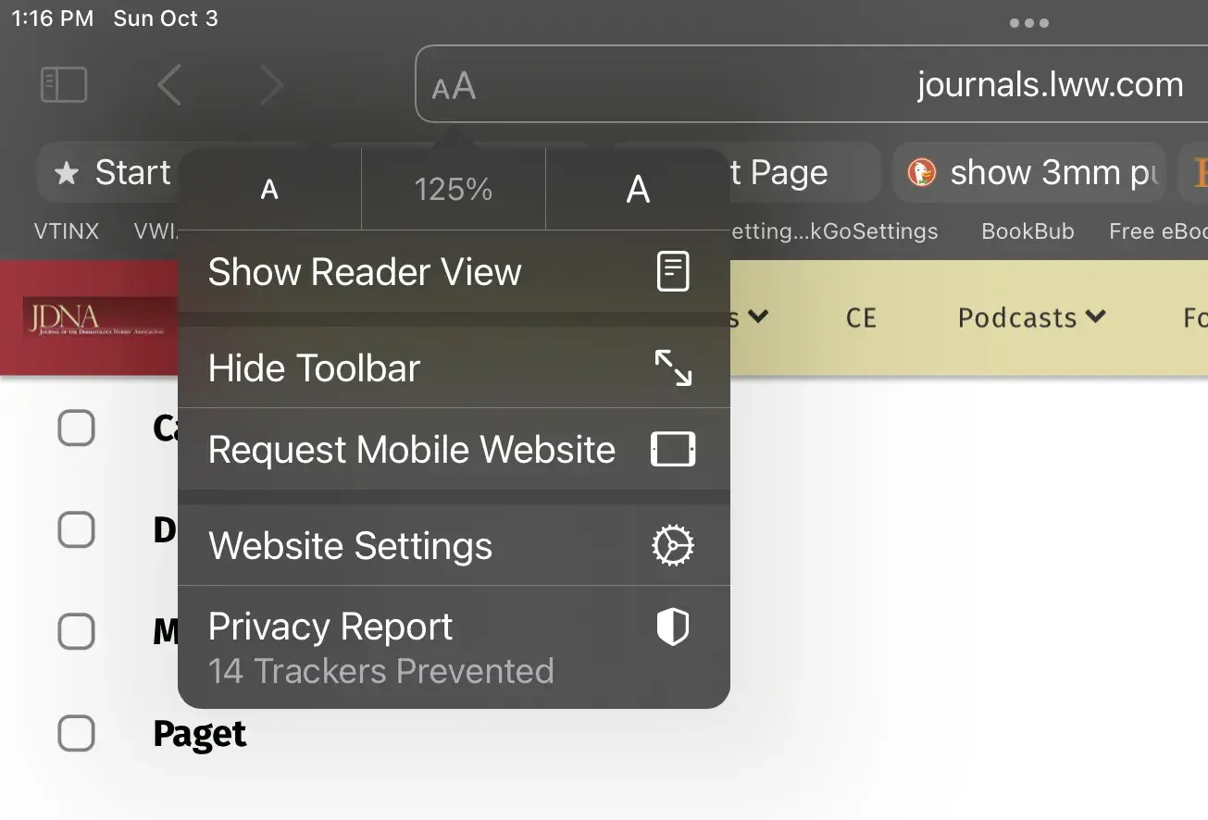The height and width of the screenshot is (820, 1208).
Task: Toggle the second checkbox in the list
Action: click(x=77, y=530)
